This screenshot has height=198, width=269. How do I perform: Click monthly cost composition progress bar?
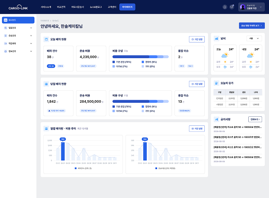(141, 101)
